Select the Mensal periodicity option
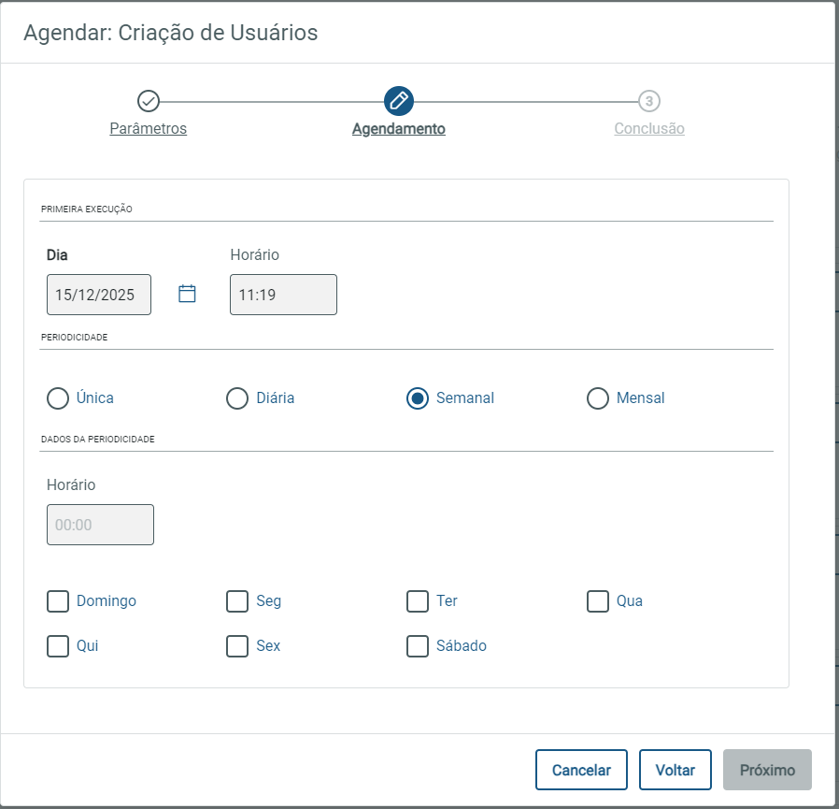This screenshot has height=809, width=839. point(598,398)
